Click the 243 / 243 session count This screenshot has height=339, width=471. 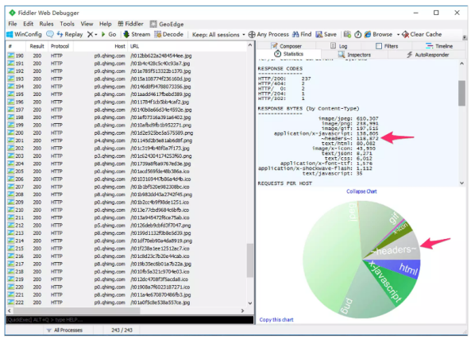point(122,330)
